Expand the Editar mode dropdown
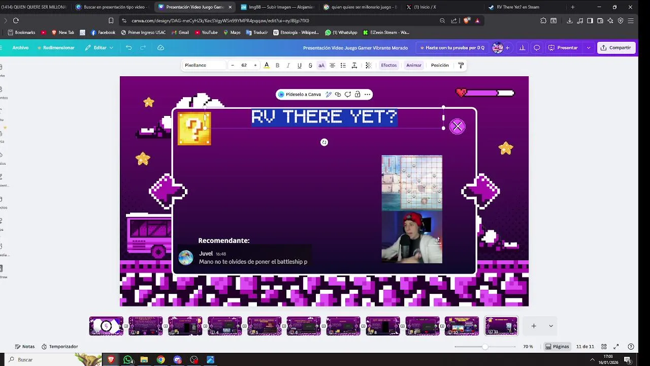Viewport: 650px width, 366px height. 99,48
